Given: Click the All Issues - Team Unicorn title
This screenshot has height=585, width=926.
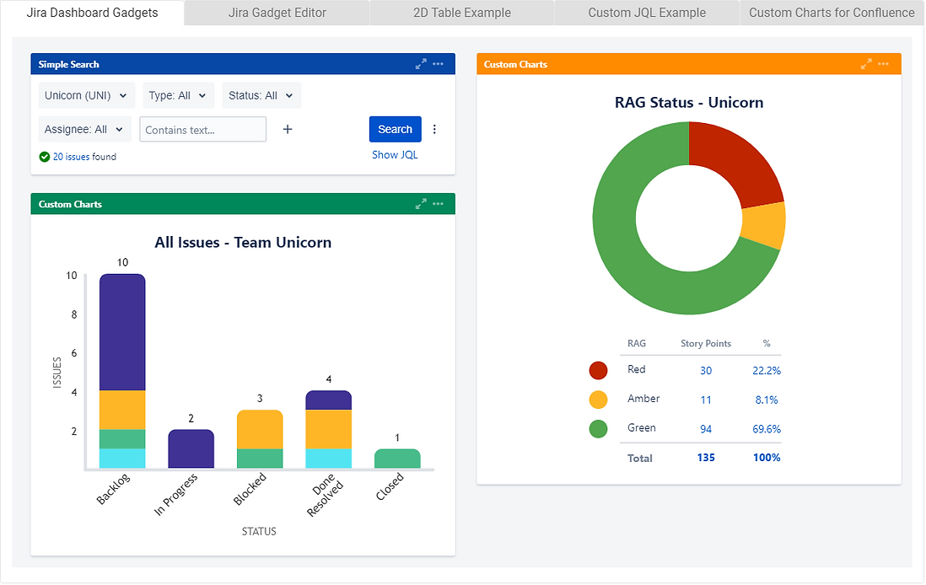Looking at the screenshot, I should [x=243, y=242].
